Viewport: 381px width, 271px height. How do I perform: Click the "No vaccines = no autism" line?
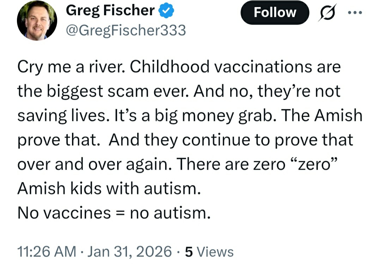114,213
